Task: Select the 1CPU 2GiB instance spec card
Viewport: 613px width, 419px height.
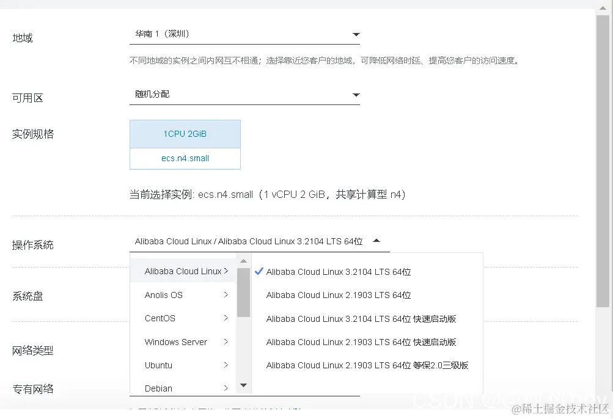Action: pyautogui.click(x=185, y=133)
